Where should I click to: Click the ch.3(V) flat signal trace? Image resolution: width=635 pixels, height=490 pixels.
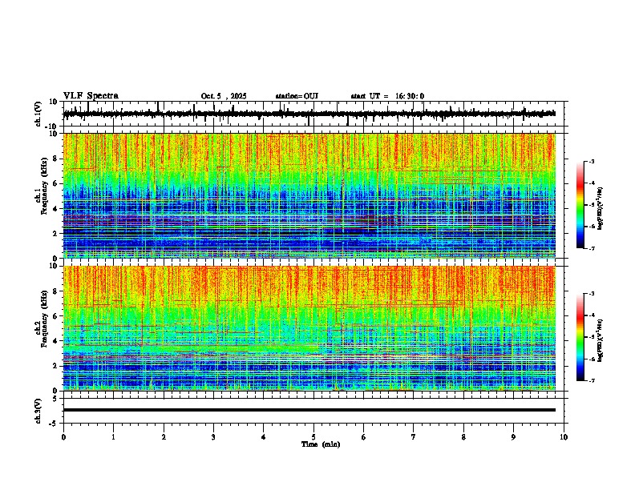coord(309,410)
